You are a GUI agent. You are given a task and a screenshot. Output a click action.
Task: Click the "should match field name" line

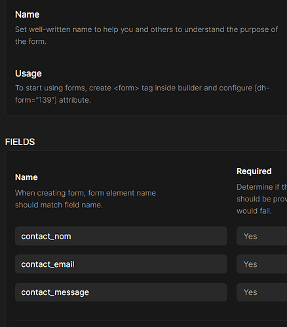pos(59,205)
